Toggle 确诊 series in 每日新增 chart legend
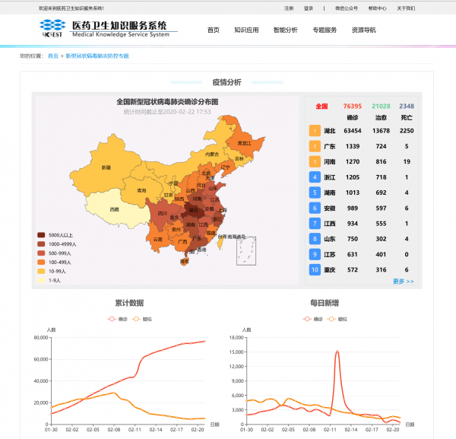The height and width of the screenshot is (439, 456). pos(315,319)
